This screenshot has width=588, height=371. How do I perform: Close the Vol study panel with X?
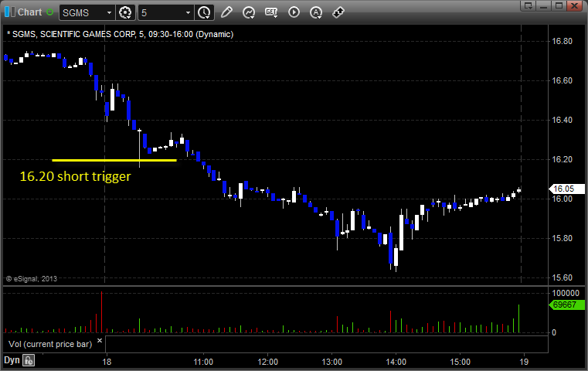(100, 341)
